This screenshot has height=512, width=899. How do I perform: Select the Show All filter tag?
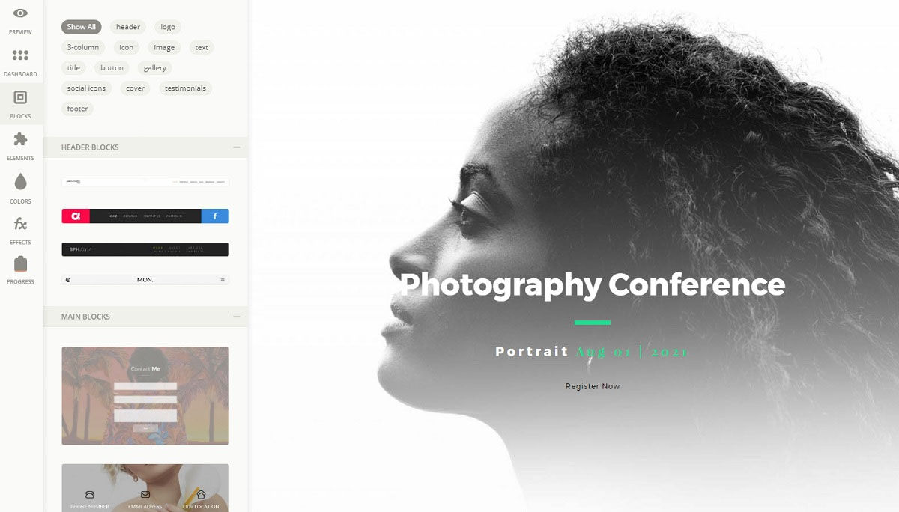pos(81,27)
